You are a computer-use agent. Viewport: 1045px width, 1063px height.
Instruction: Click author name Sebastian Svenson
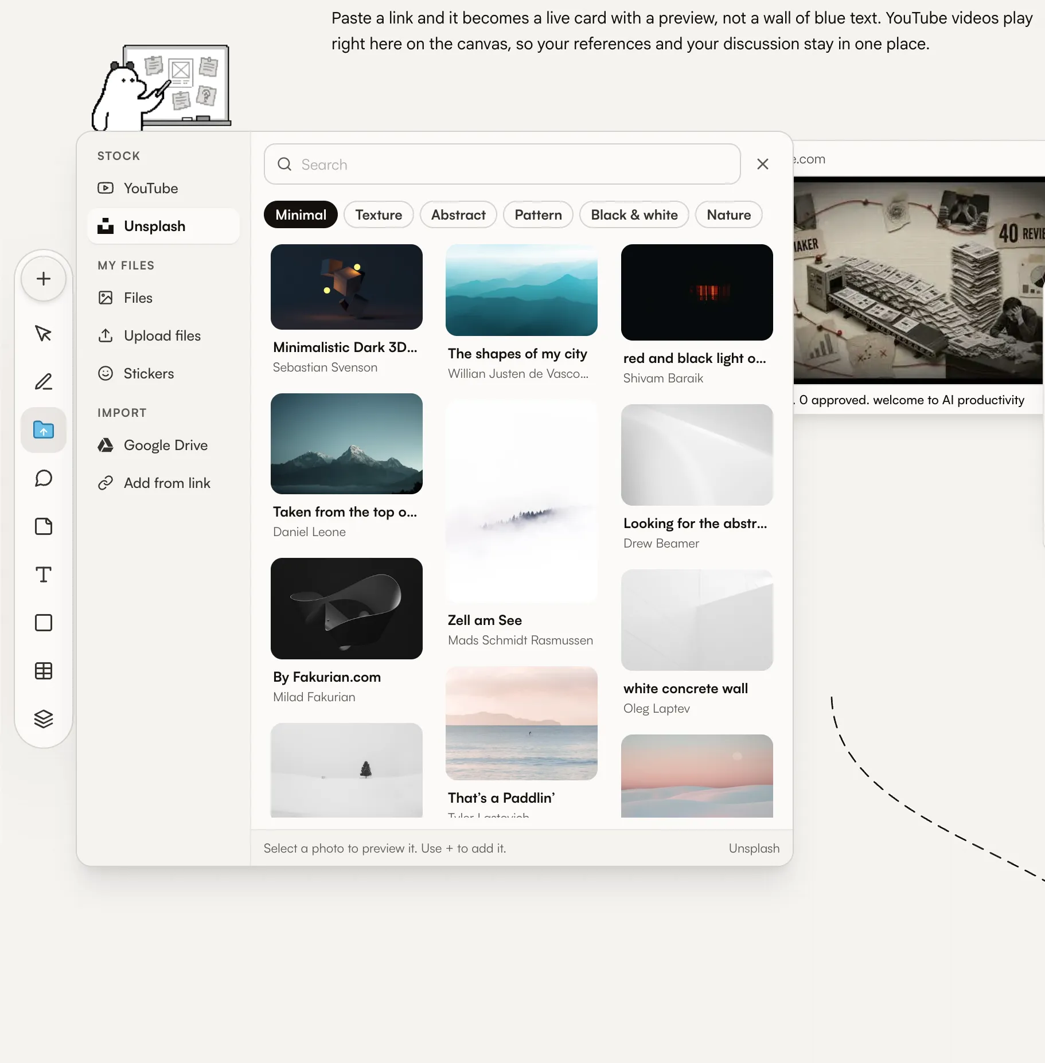(325, 367)
